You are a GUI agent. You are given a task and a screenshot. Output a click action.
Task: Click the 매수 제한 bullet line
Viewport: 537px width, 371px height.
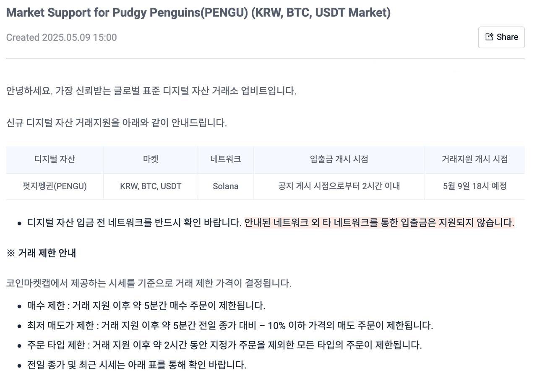tap(146, 305)
